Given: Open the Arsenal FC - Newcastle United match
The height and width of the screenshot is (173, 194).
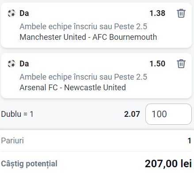Looking at the screenshot, I should coord(73,87).
